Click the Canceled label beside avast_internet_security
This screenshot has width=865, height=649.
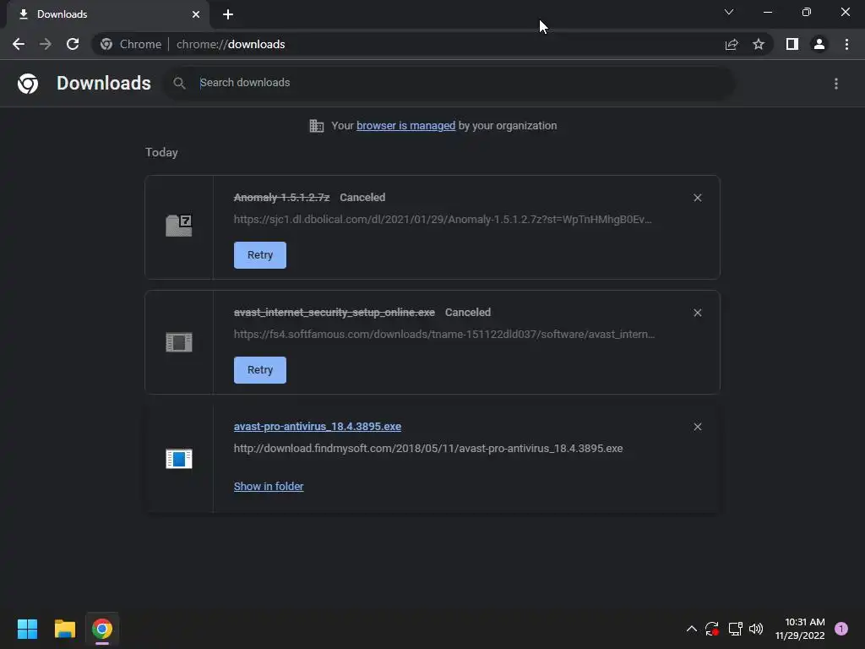click(468, 313)
